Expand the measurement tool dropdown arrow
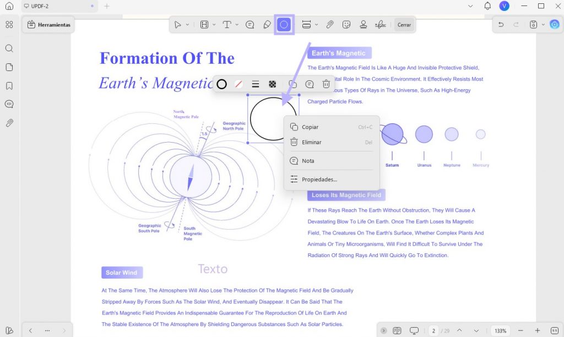564x337 pixels. [317, 25]
